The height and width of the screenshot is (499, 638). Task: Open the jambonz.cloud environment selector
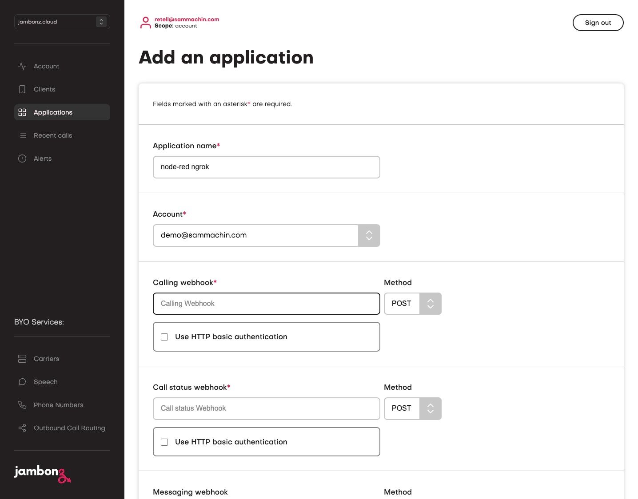(62, 22)
